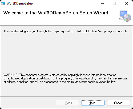Click the empty gray area of the wizard body

tap(66, 53)
